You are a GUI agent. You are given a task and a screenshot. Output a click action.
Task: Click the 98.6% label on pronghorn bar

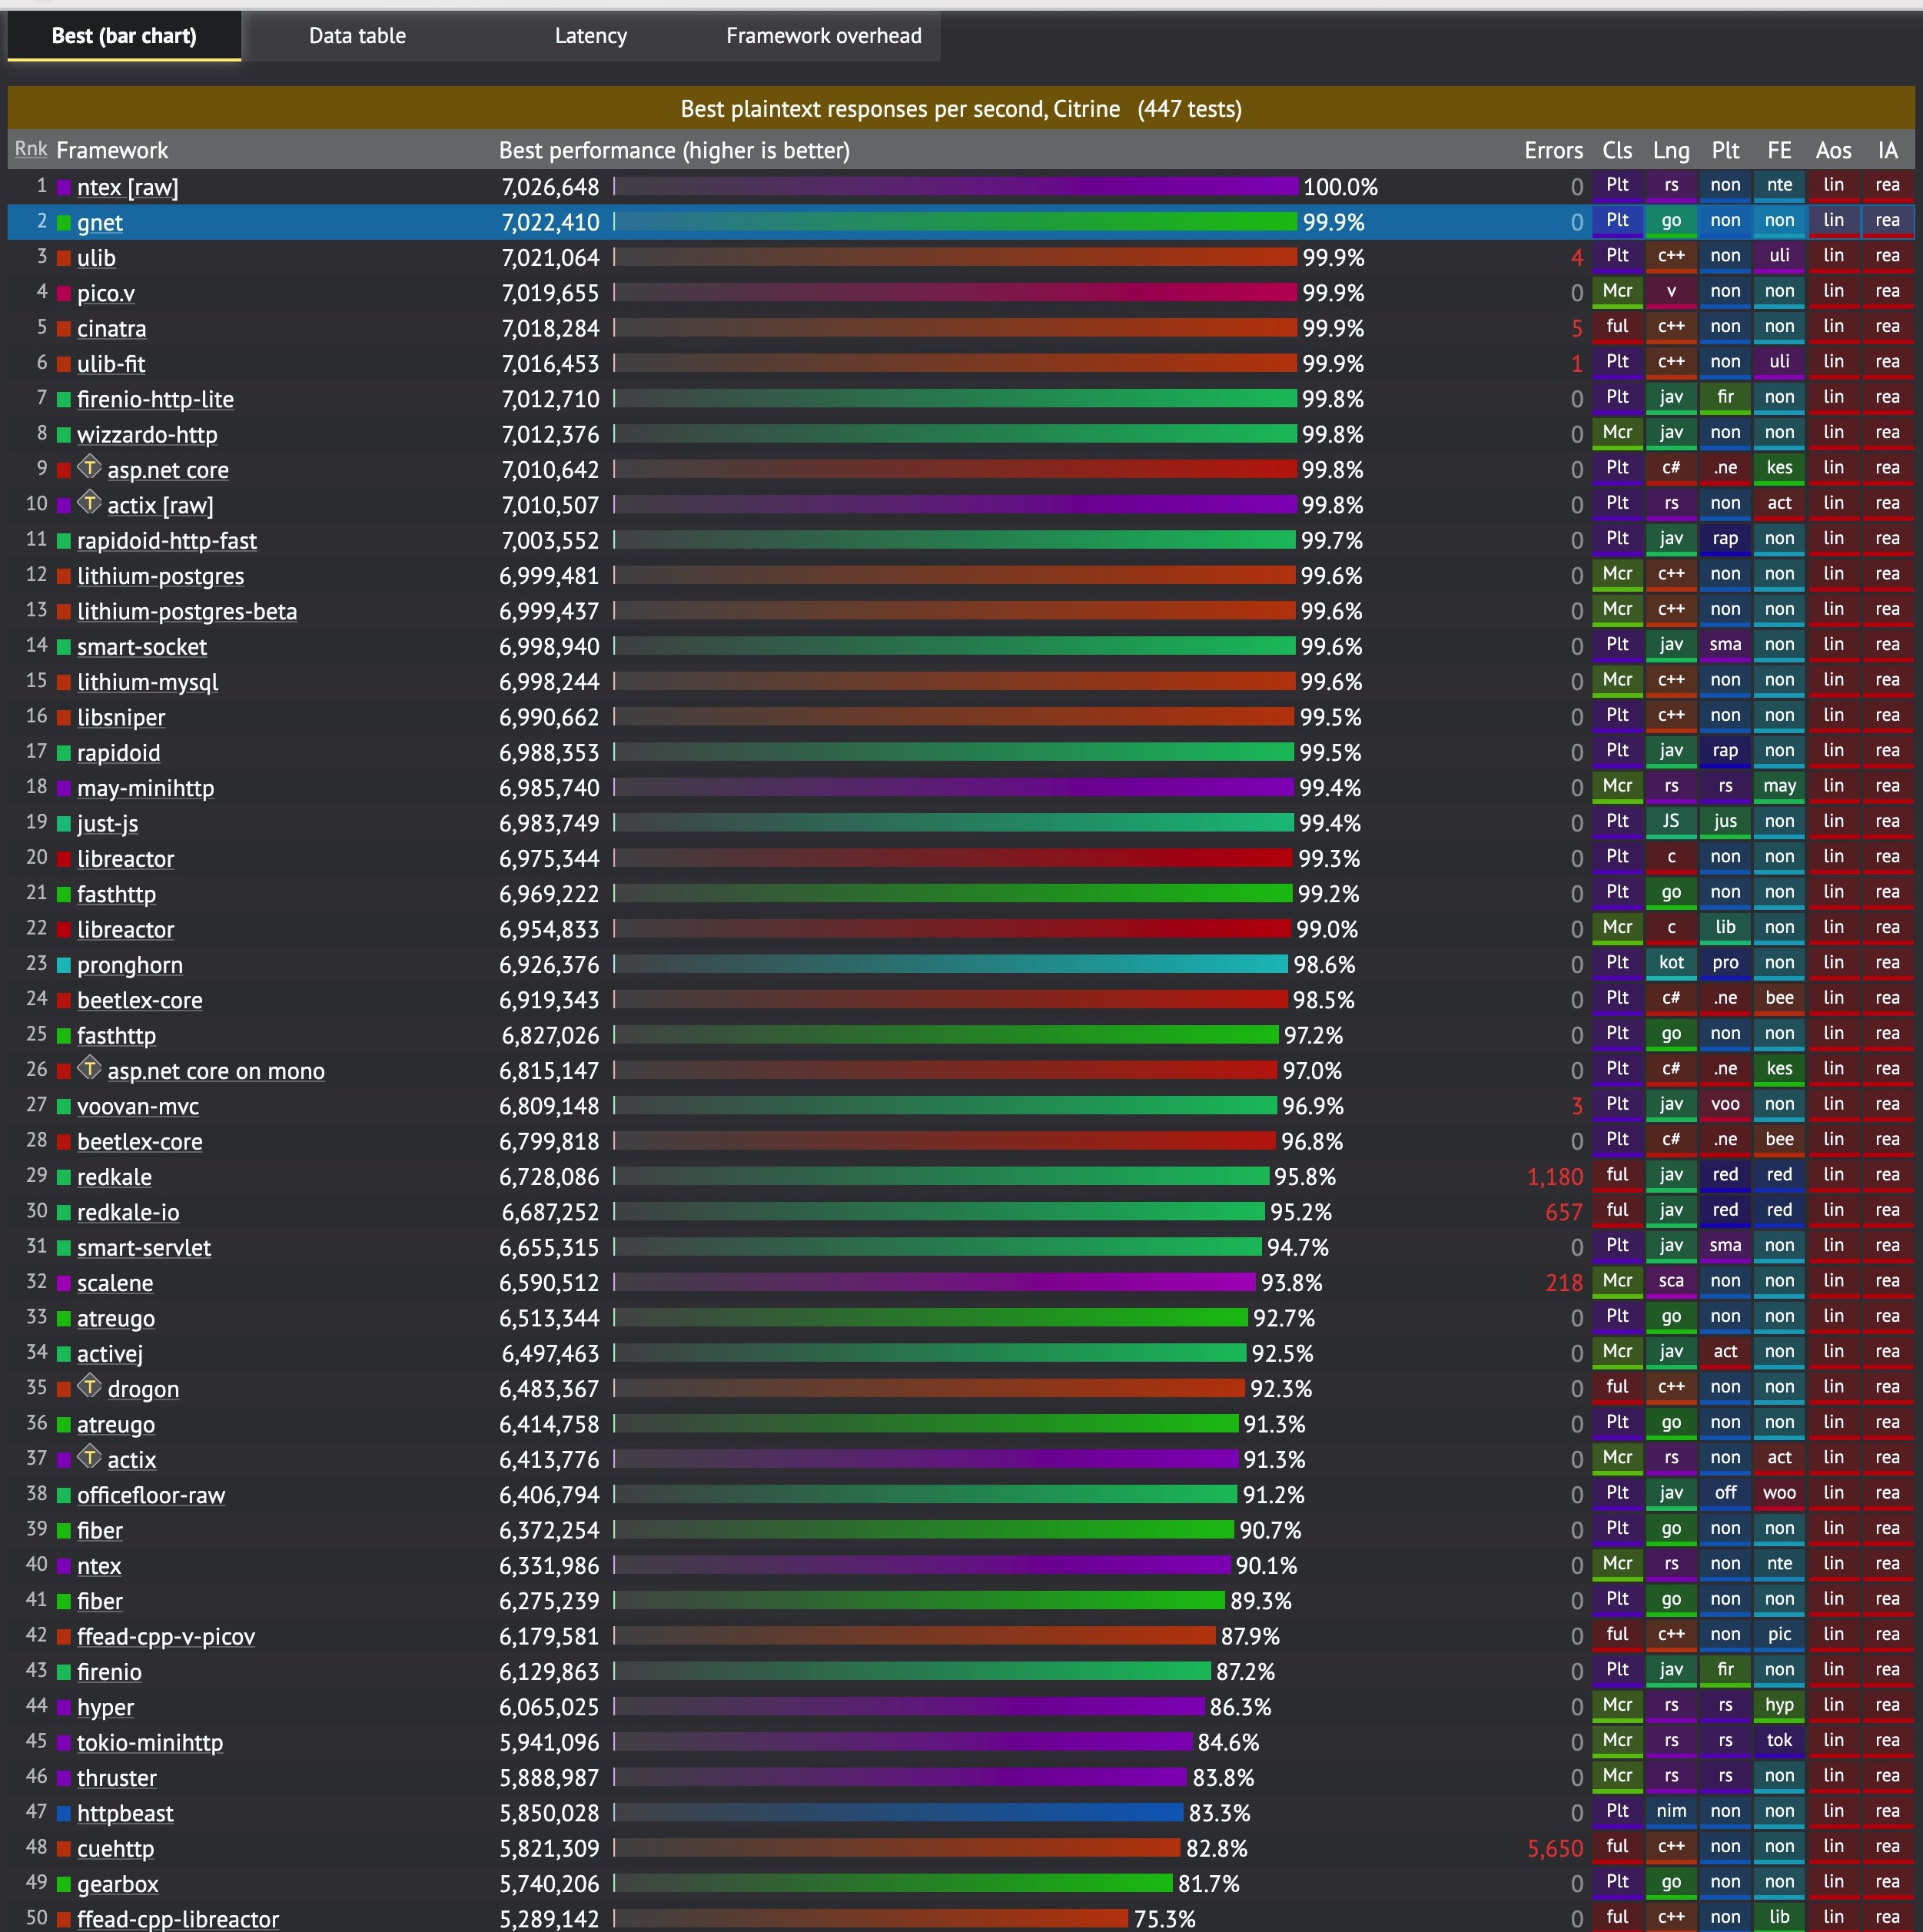pos(1324,965)
